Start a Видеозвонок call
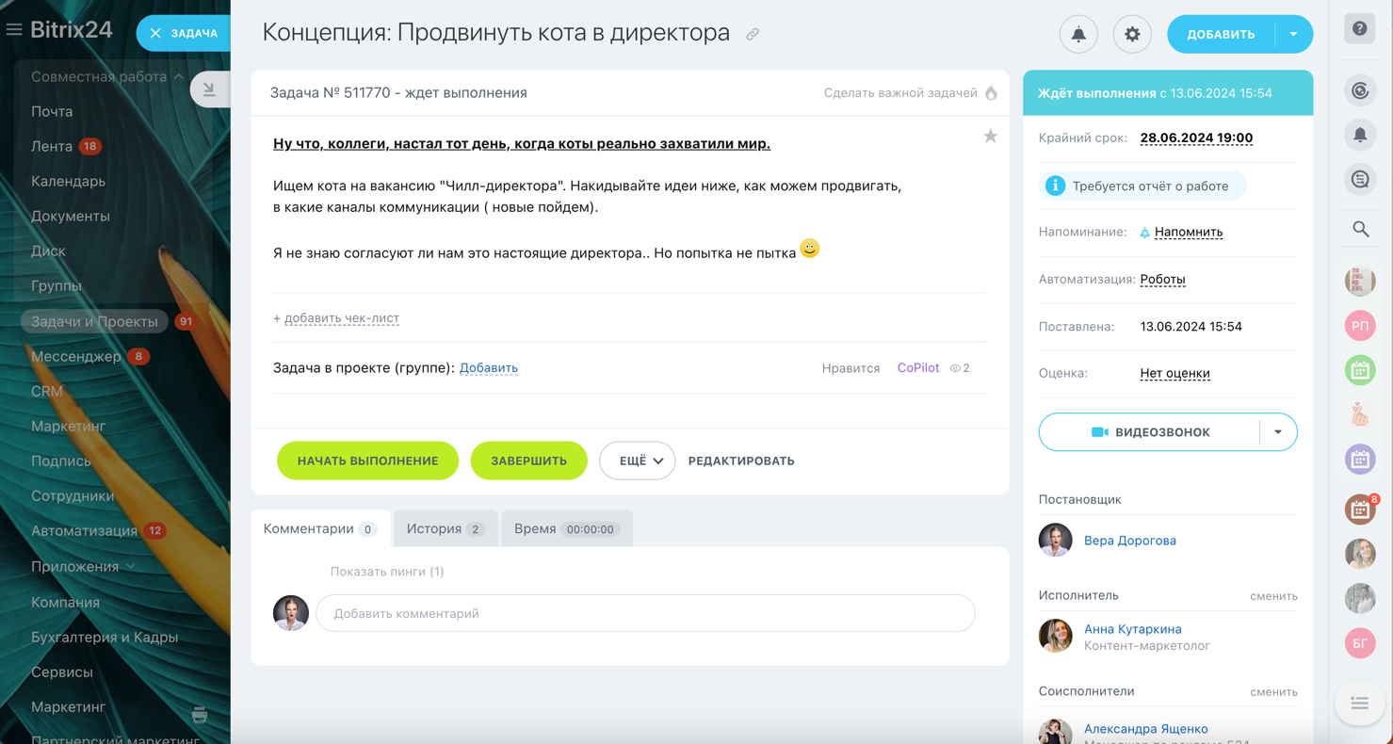This screenshot has width=1393, height=744. 1150,432
